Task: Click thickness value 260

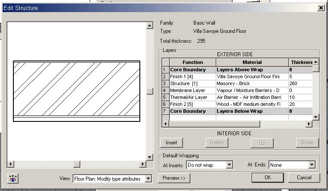Action: tap(301, 83)
